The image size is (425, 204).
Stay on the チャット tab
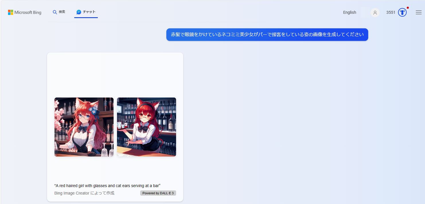[x=86, y=12]
